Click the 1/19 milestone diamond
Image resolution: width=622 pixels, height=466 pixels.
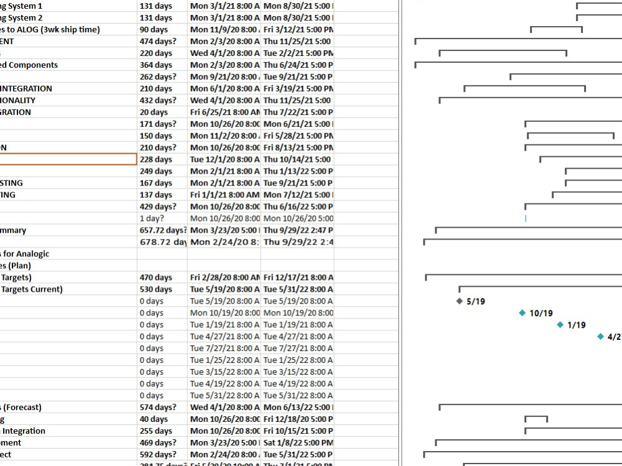coord(560,325)
